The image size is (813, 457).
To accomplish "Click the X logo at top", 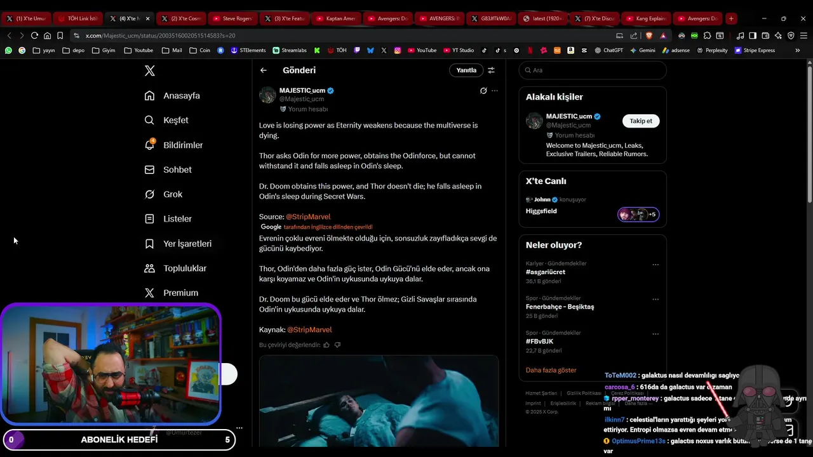I will 150,70.
